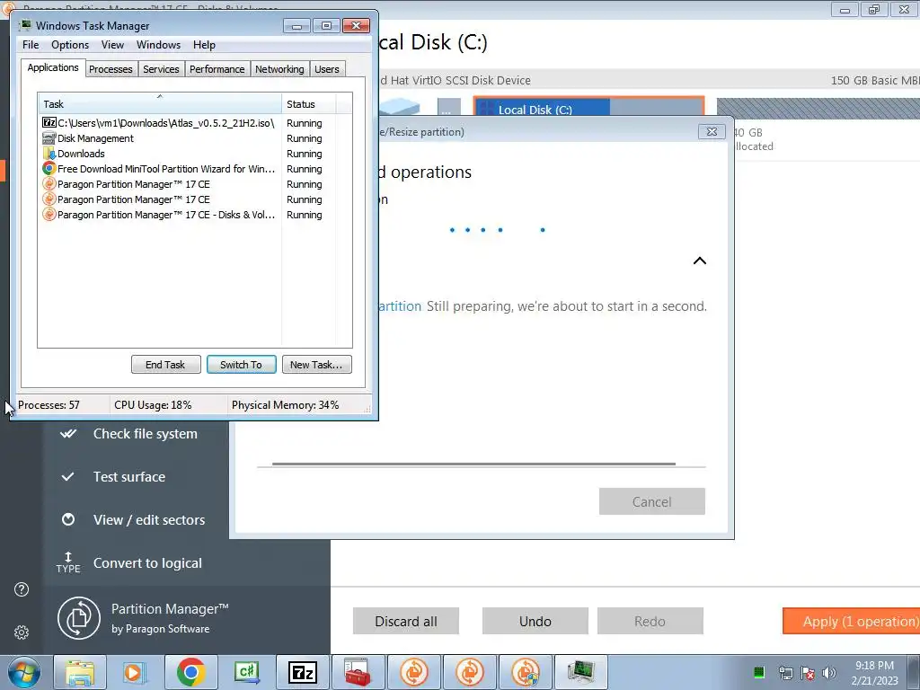Switch to first Paragon Partition Manager taskbar icon
The height and width of the screenshot is (690, 920).
pyautogui.click(x=414, y=672)
